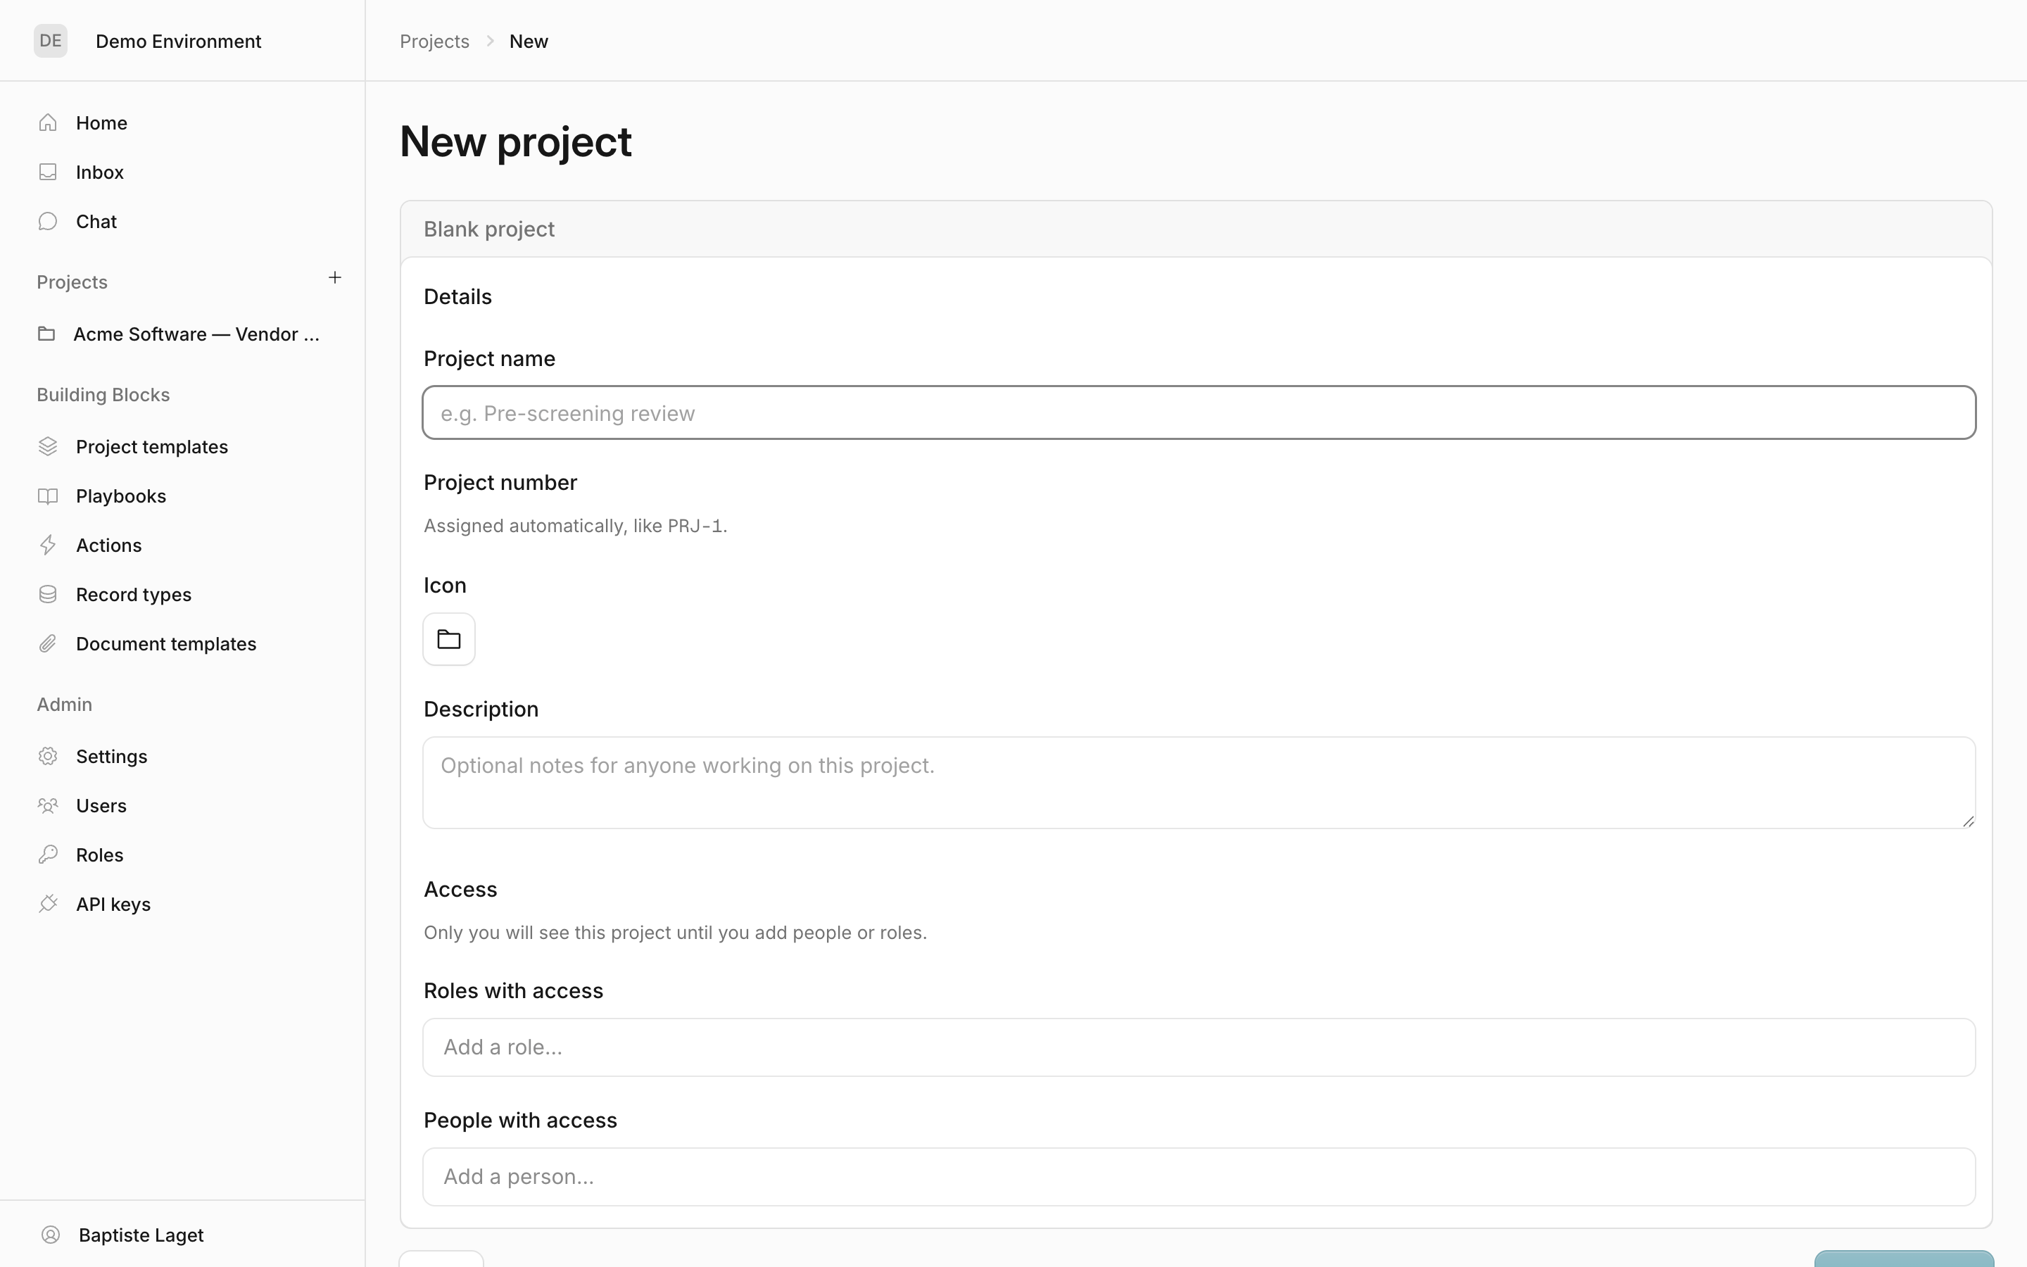Click the Playbooks book icon
Image resolution: width=2027 pixels, height=1267 pixels.
tap(48, 496)
